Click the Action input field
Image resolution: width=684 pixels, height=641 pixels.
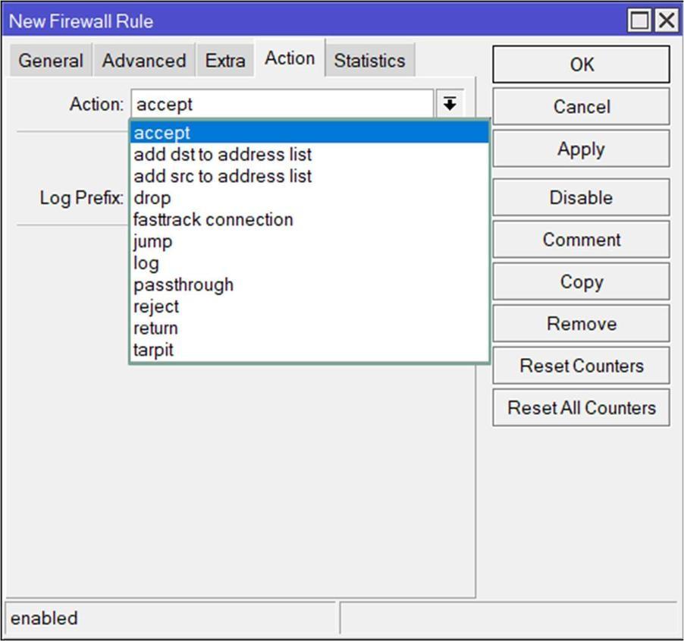click(282, 104)
